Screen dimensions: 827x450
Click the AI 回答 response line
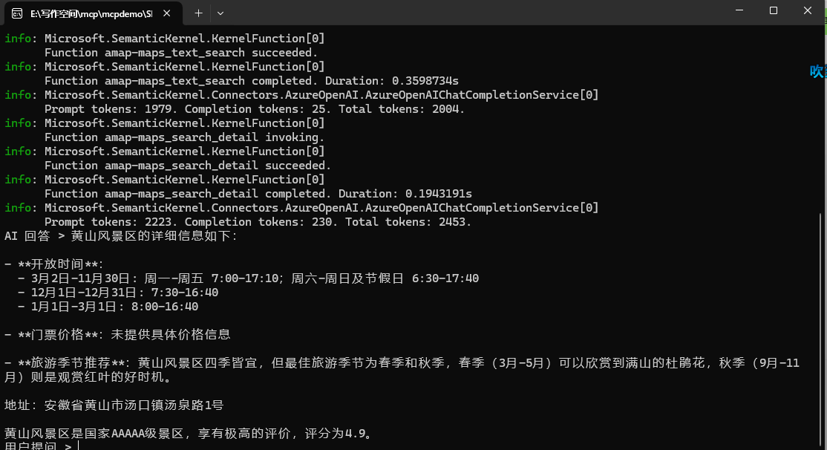pyautogui.click(x=121, y=236)
